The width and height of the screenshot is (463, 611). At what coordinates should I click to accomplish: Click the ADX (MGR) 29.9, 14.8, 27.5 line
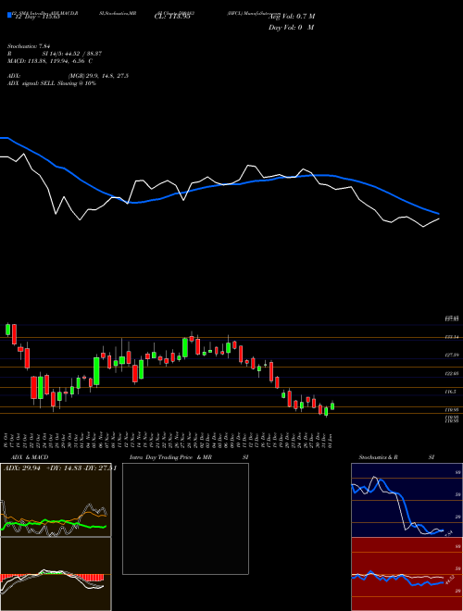(69, 76)
